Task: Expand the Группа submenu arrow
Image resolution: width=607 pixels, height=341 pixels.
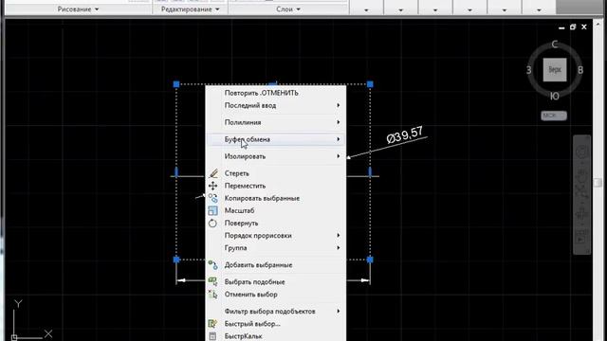Action: click(x=339, y=248)
